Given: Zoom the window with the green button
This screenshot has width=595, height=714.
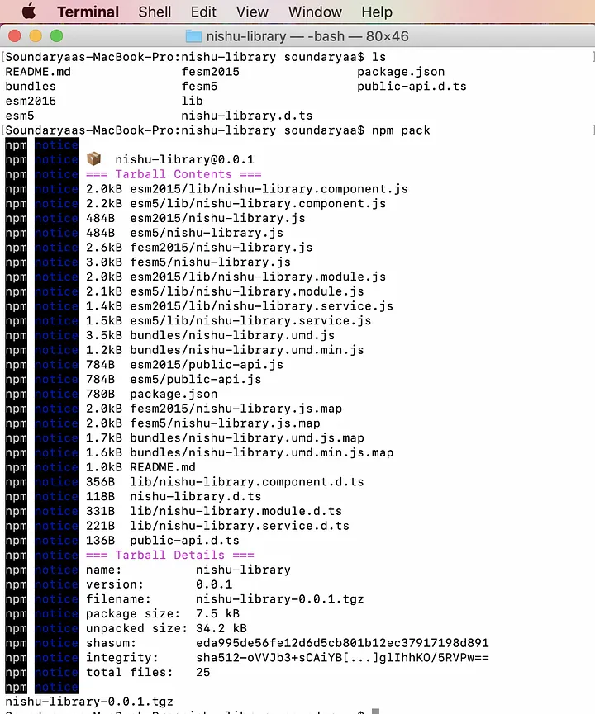Looking at the screenshot, I should pyautogui.click(x=56, y=36).
